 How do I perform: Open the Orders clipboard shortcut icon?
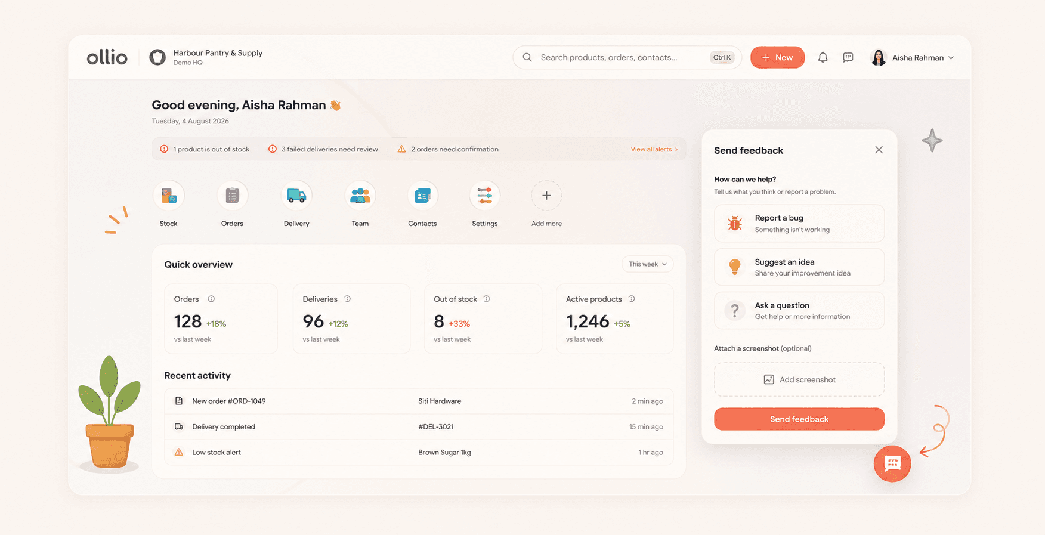coord(232,196)
